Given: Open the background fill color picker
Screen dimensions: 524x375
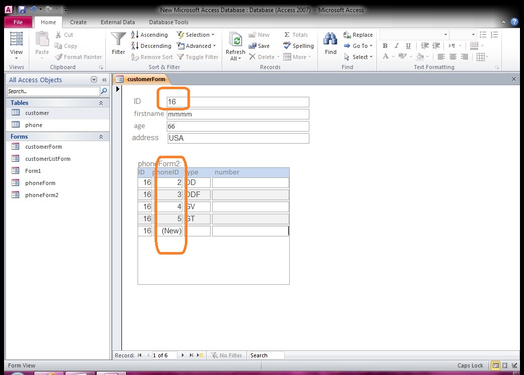Looking at the screenshot, I should tap(422, 56).
